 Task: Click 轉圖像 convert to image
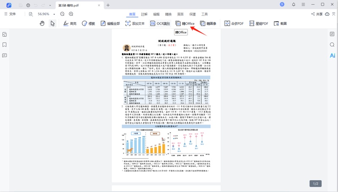point(208,23)
